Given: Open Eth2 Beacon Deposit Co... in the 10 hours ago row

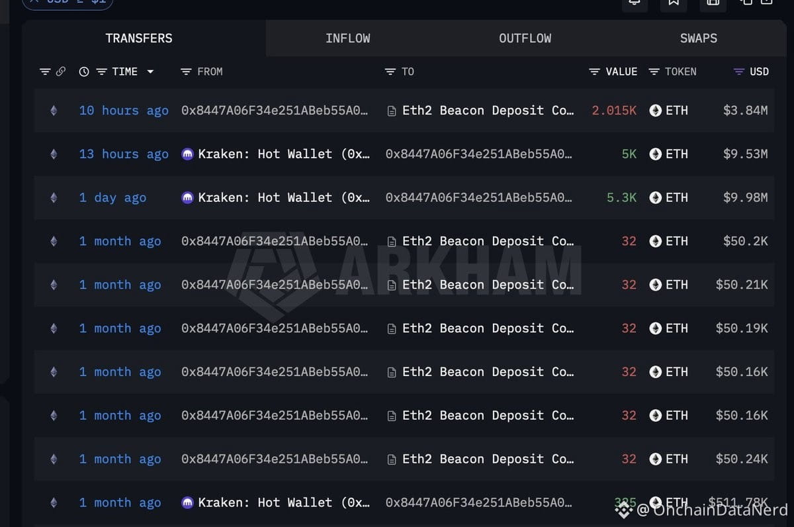Looking at the screenshot, I should [x=488, y=111].
